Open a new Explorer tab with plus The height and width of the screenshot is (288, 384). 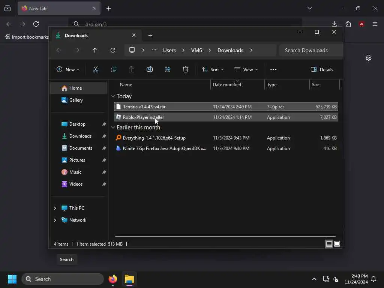tap(150, 36)
